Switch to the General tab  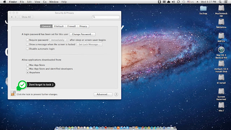pos(46,26)
